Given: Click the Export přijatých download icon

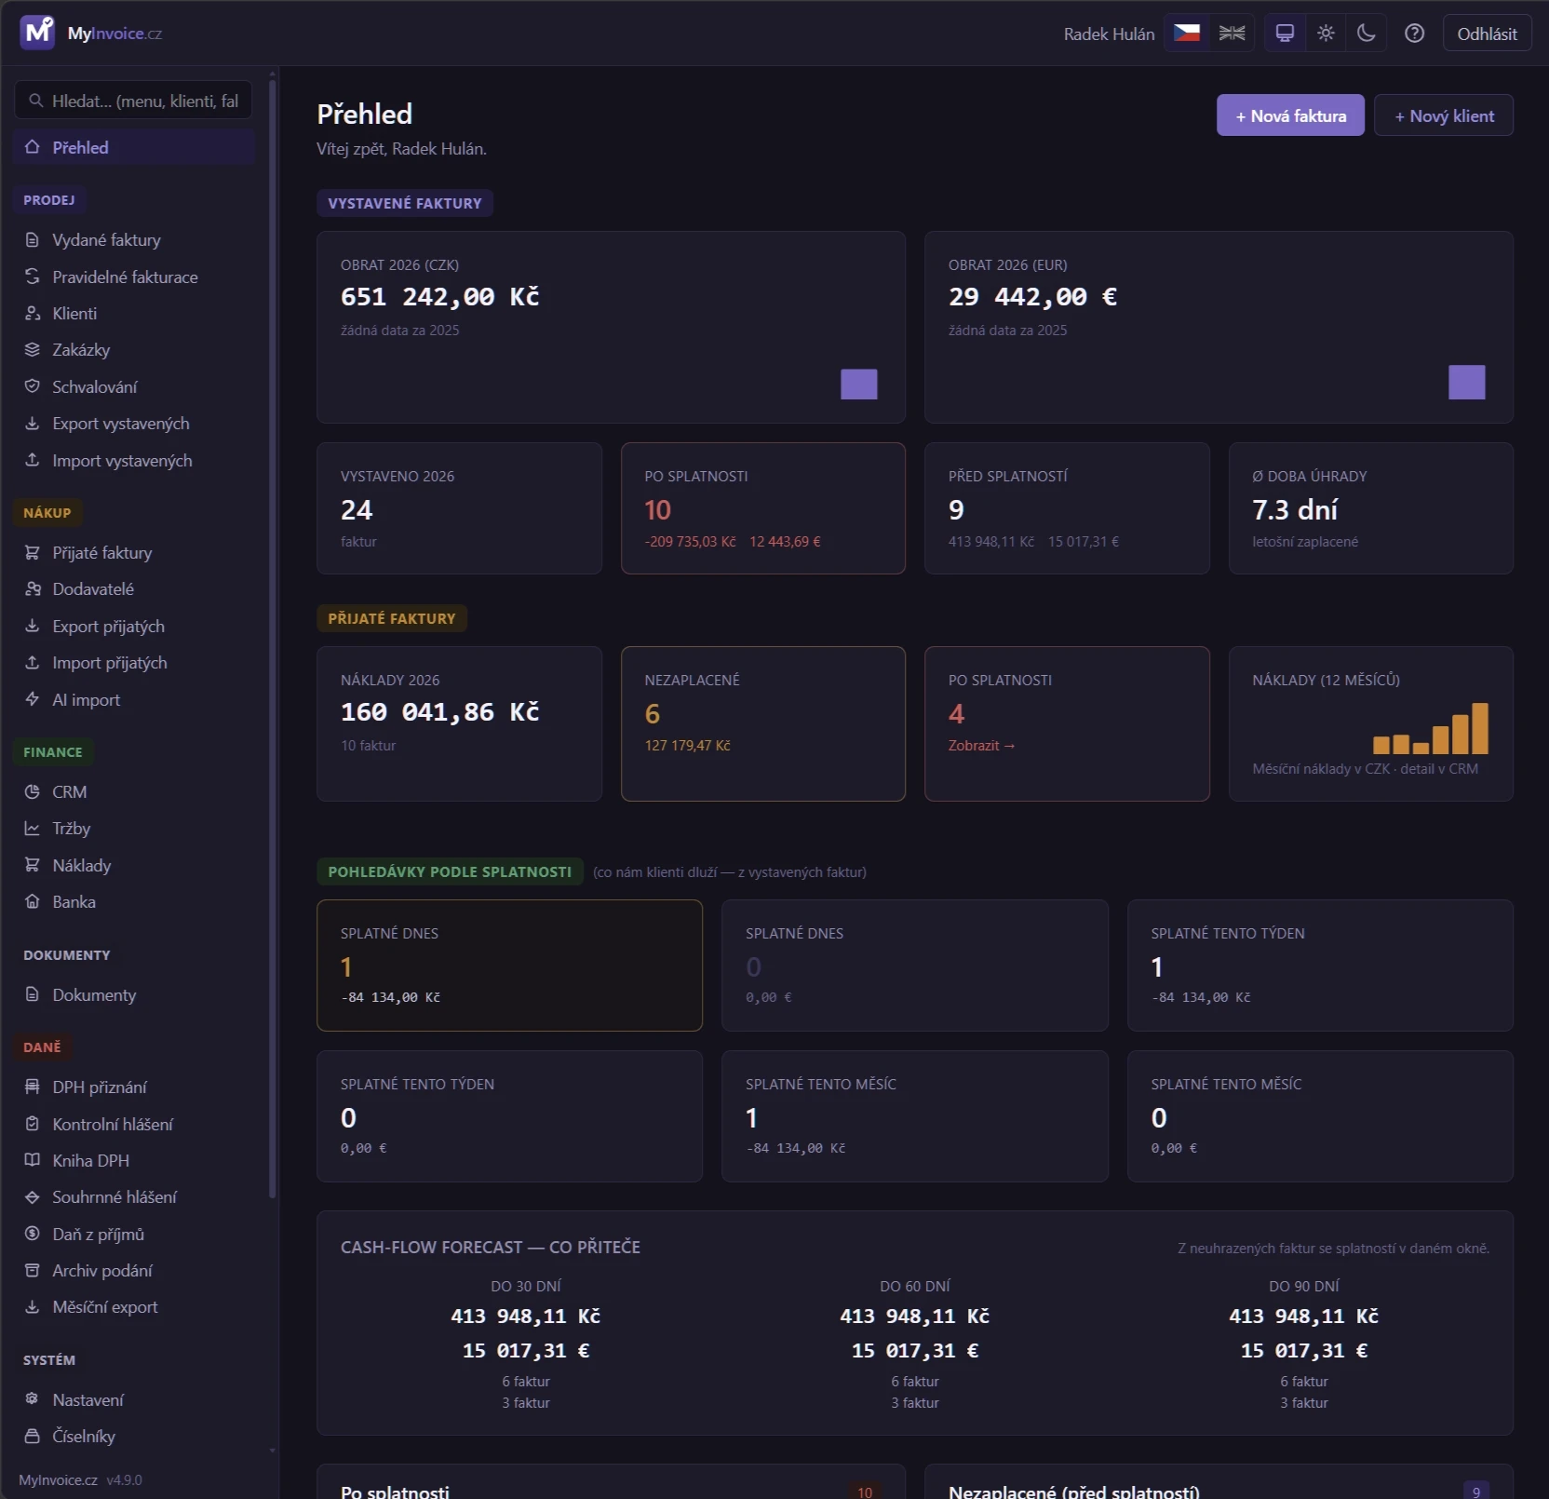Looking at the screenshot, I should [33, 626].
